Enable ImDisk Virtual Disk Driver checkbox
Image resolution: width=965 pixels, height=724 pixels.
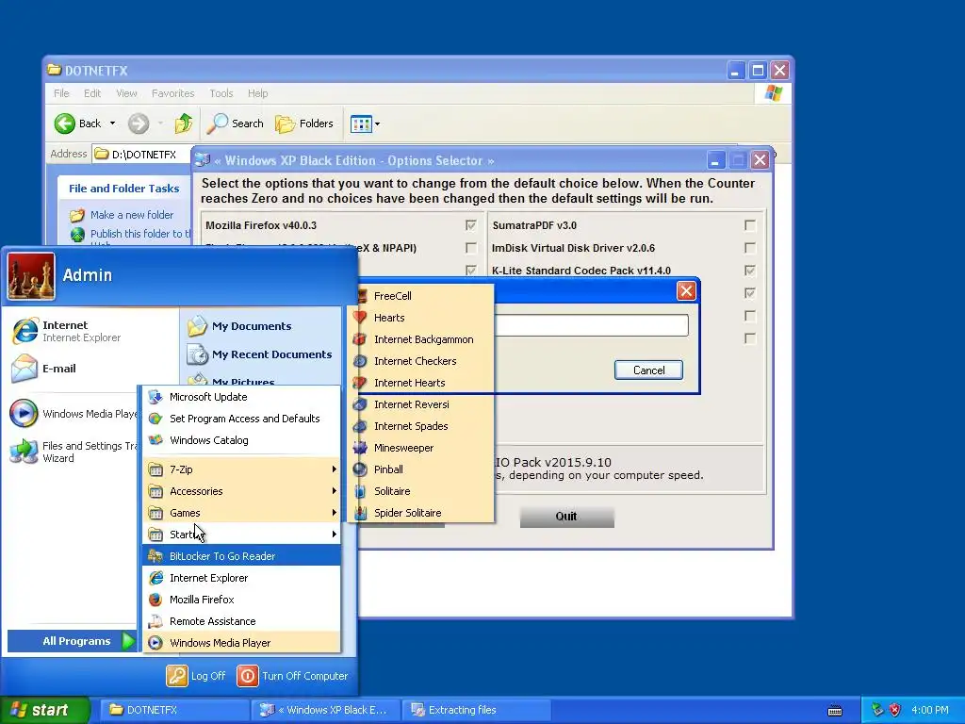pyautogui.click(x=749, y=248)
